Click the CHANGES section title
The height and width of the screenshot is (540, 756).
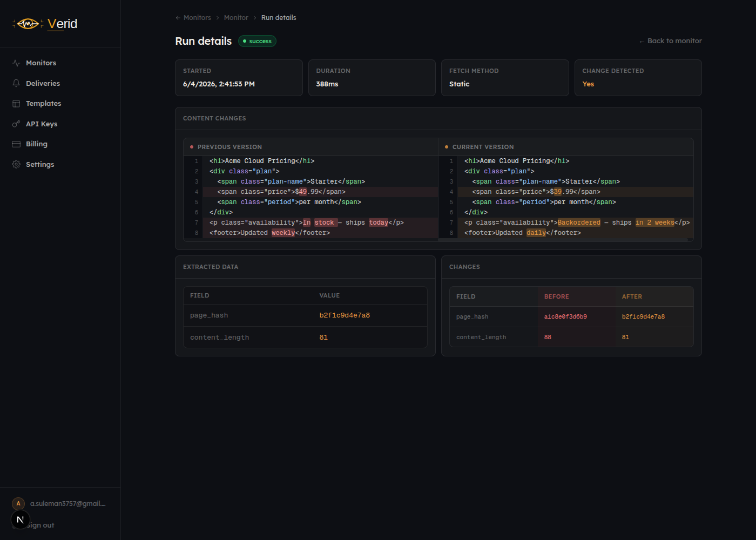[x=464, y=267]
